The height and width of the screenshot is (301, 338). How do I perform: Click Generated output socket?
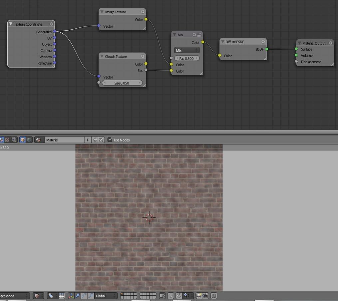click(x=55, y=31)
